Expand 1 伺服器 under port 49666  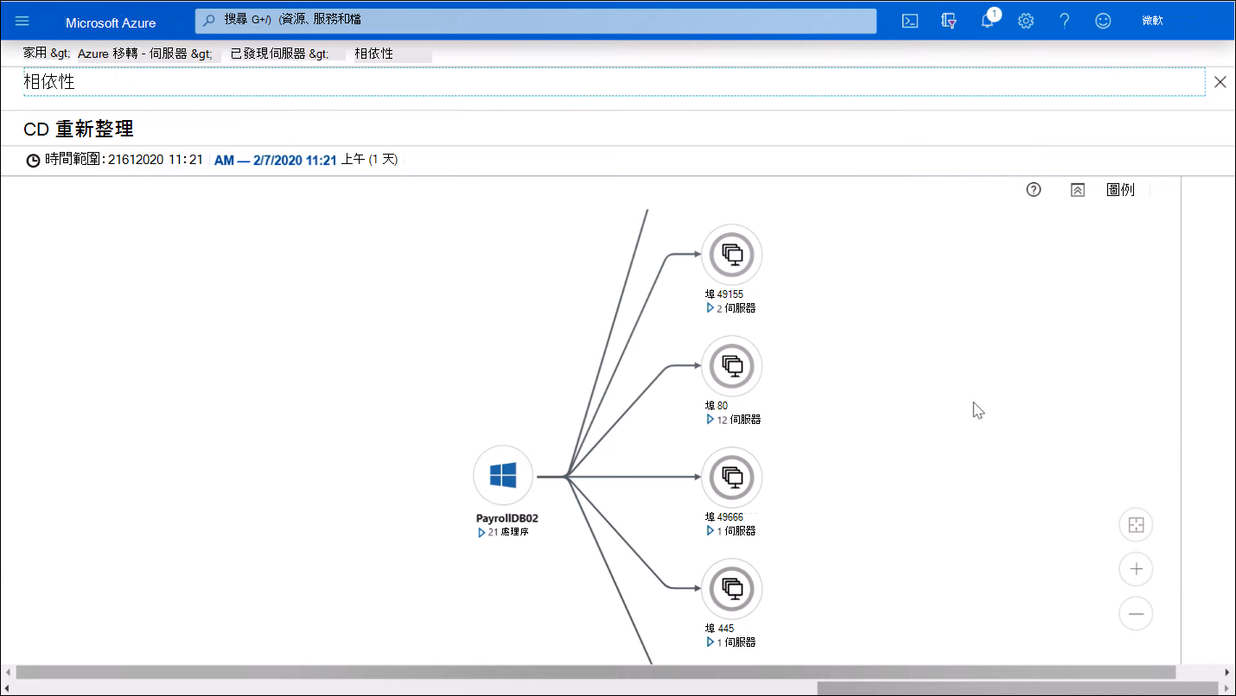(x=730, y=530)
